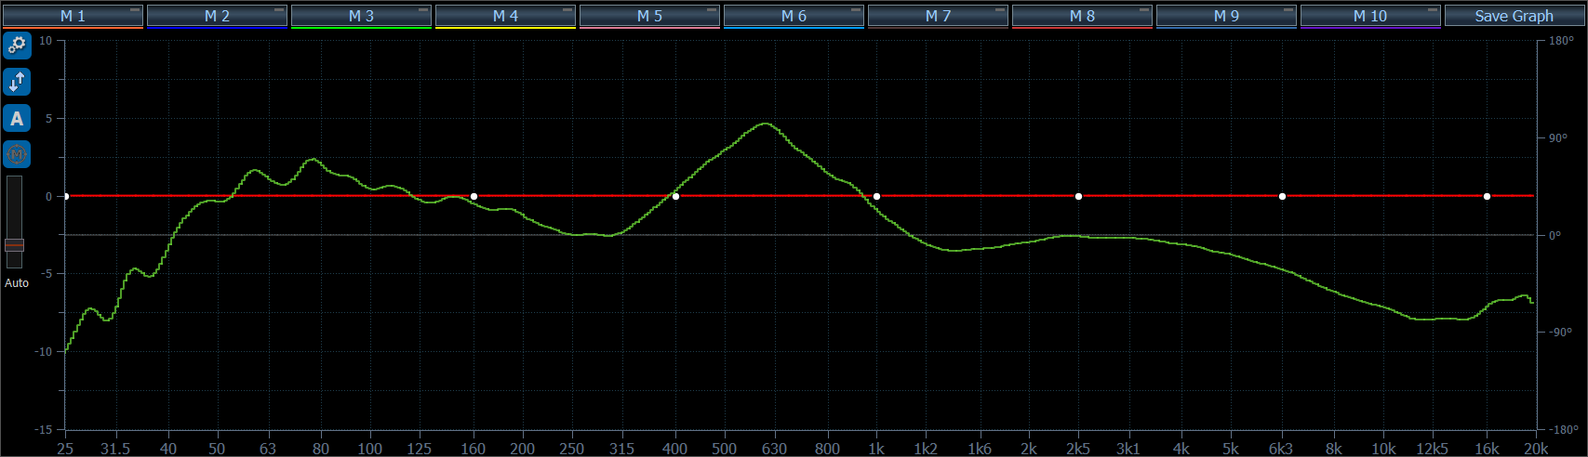The width and height of the screenshot is (1588, 457).
Task: Select the EQ point at 16k
Action: [x=1487, y=196]
